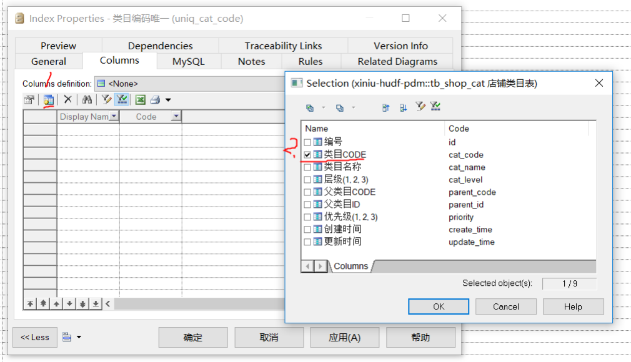Export to Excel using the green icon
This screenshot has height=362, width=631.
141,99
